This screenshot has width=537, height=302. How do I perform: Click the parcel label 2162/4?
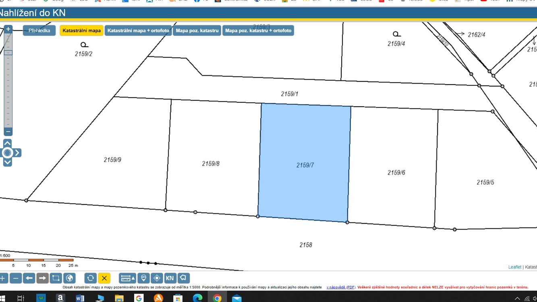(x=477, y=35)
